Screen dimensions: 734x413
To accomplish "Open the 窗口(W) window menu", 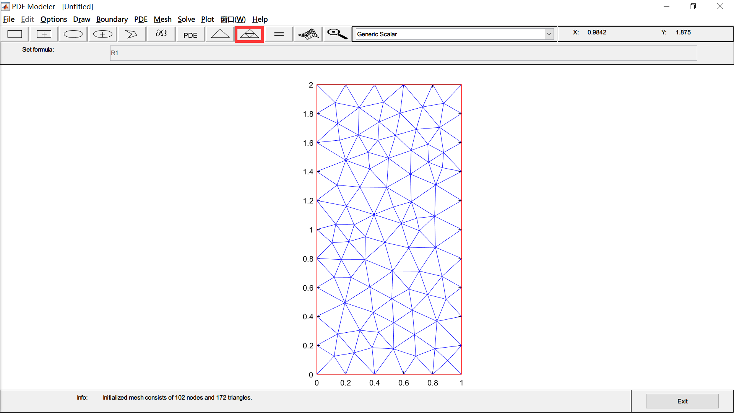I will (233, 19).
